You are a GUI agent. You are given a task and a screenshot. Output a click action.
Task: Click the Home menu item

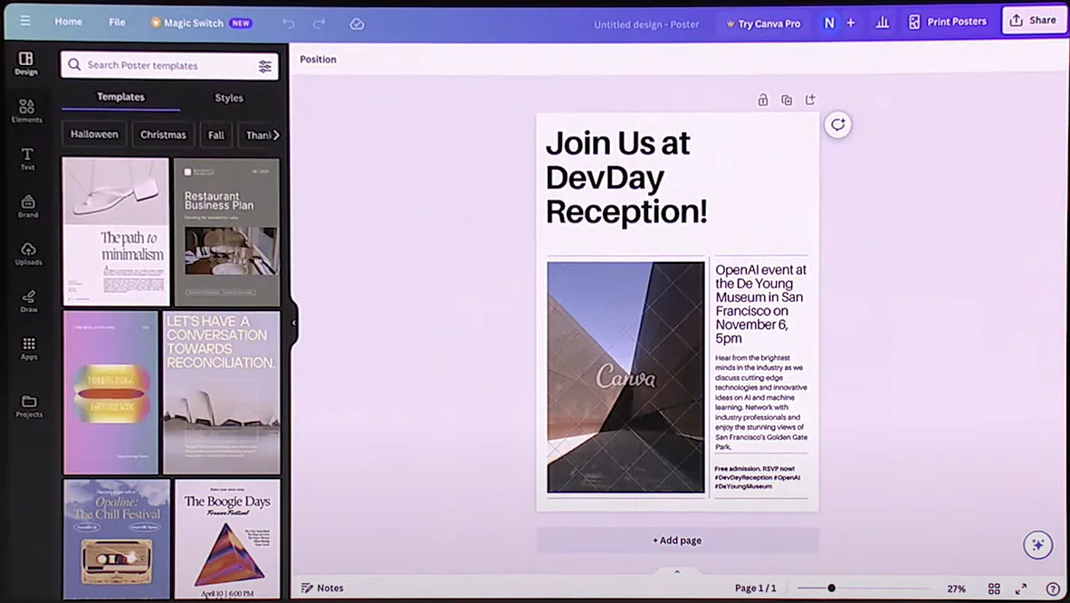[x=68, y=22]
